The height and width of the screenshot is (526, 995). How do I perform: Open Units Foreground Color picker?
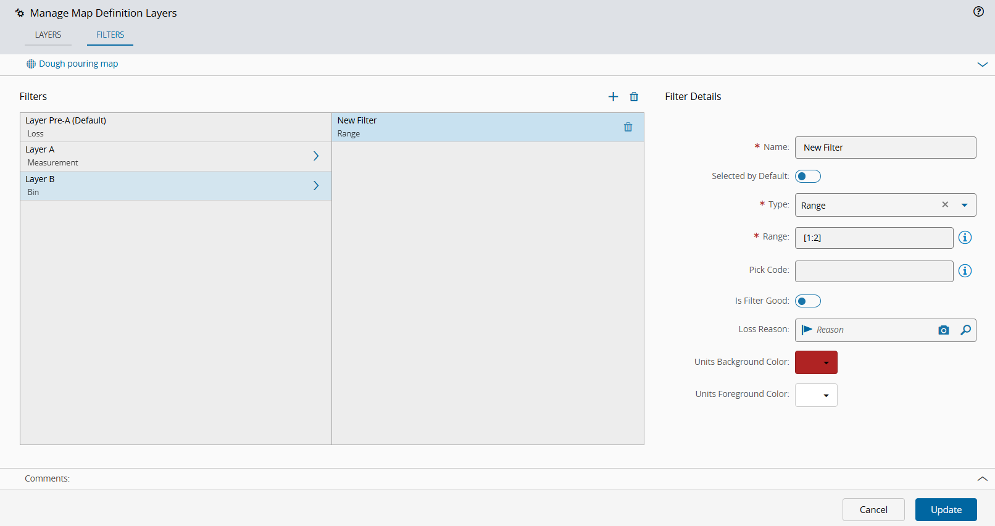[816, 395]
